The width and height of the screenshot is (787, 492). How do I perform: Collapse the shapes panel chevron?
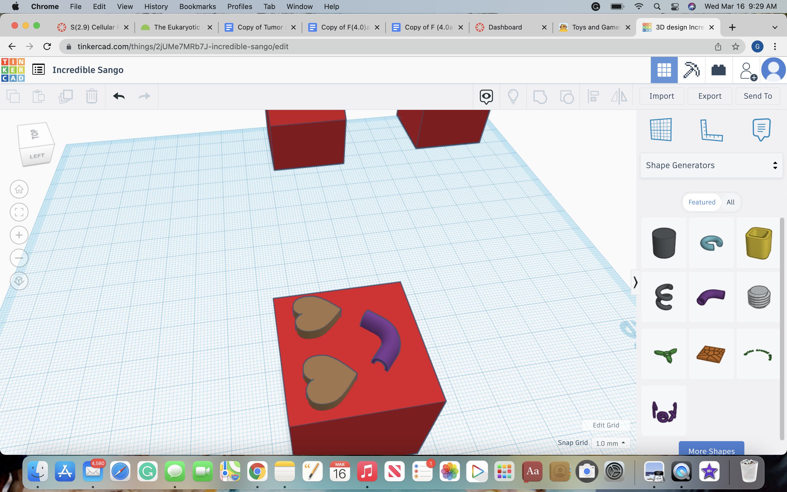(635, 282)
